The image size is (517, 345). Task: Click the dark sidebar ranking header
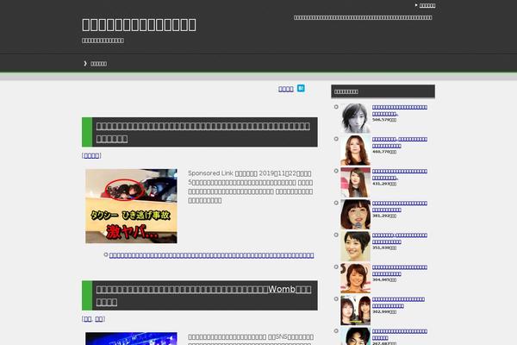point(383,91)
